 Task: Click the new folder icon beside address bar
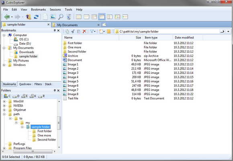pos(109,31)
